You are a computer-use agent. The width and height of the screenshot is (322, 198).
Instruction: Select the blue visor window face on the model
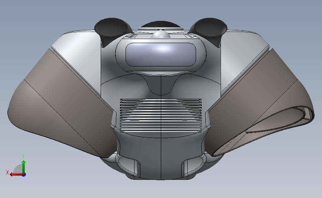161,55
